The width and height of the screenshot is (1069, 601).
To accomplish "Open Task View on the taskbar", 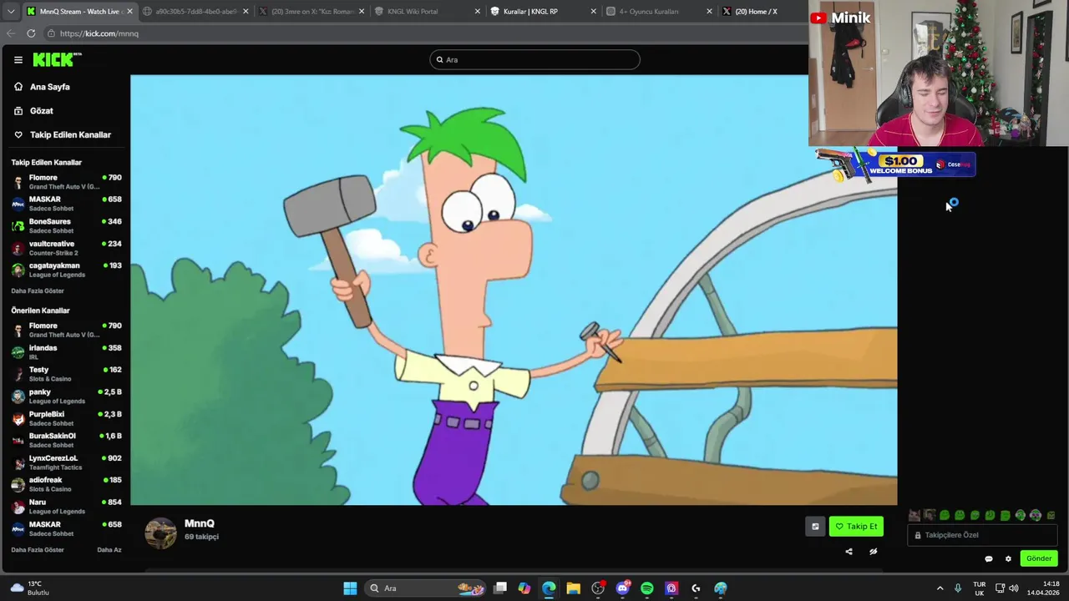I will point(499,588).
